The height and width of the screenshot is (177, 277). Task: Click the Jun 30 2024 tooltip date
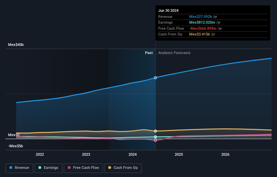pos(168,10)
